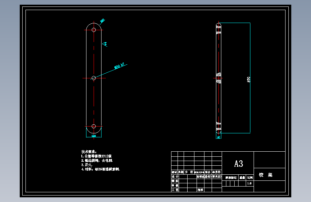The image size is (311, 202).
Task: Click the '批准' cell in the title block
Action: [x=200, y=190]
